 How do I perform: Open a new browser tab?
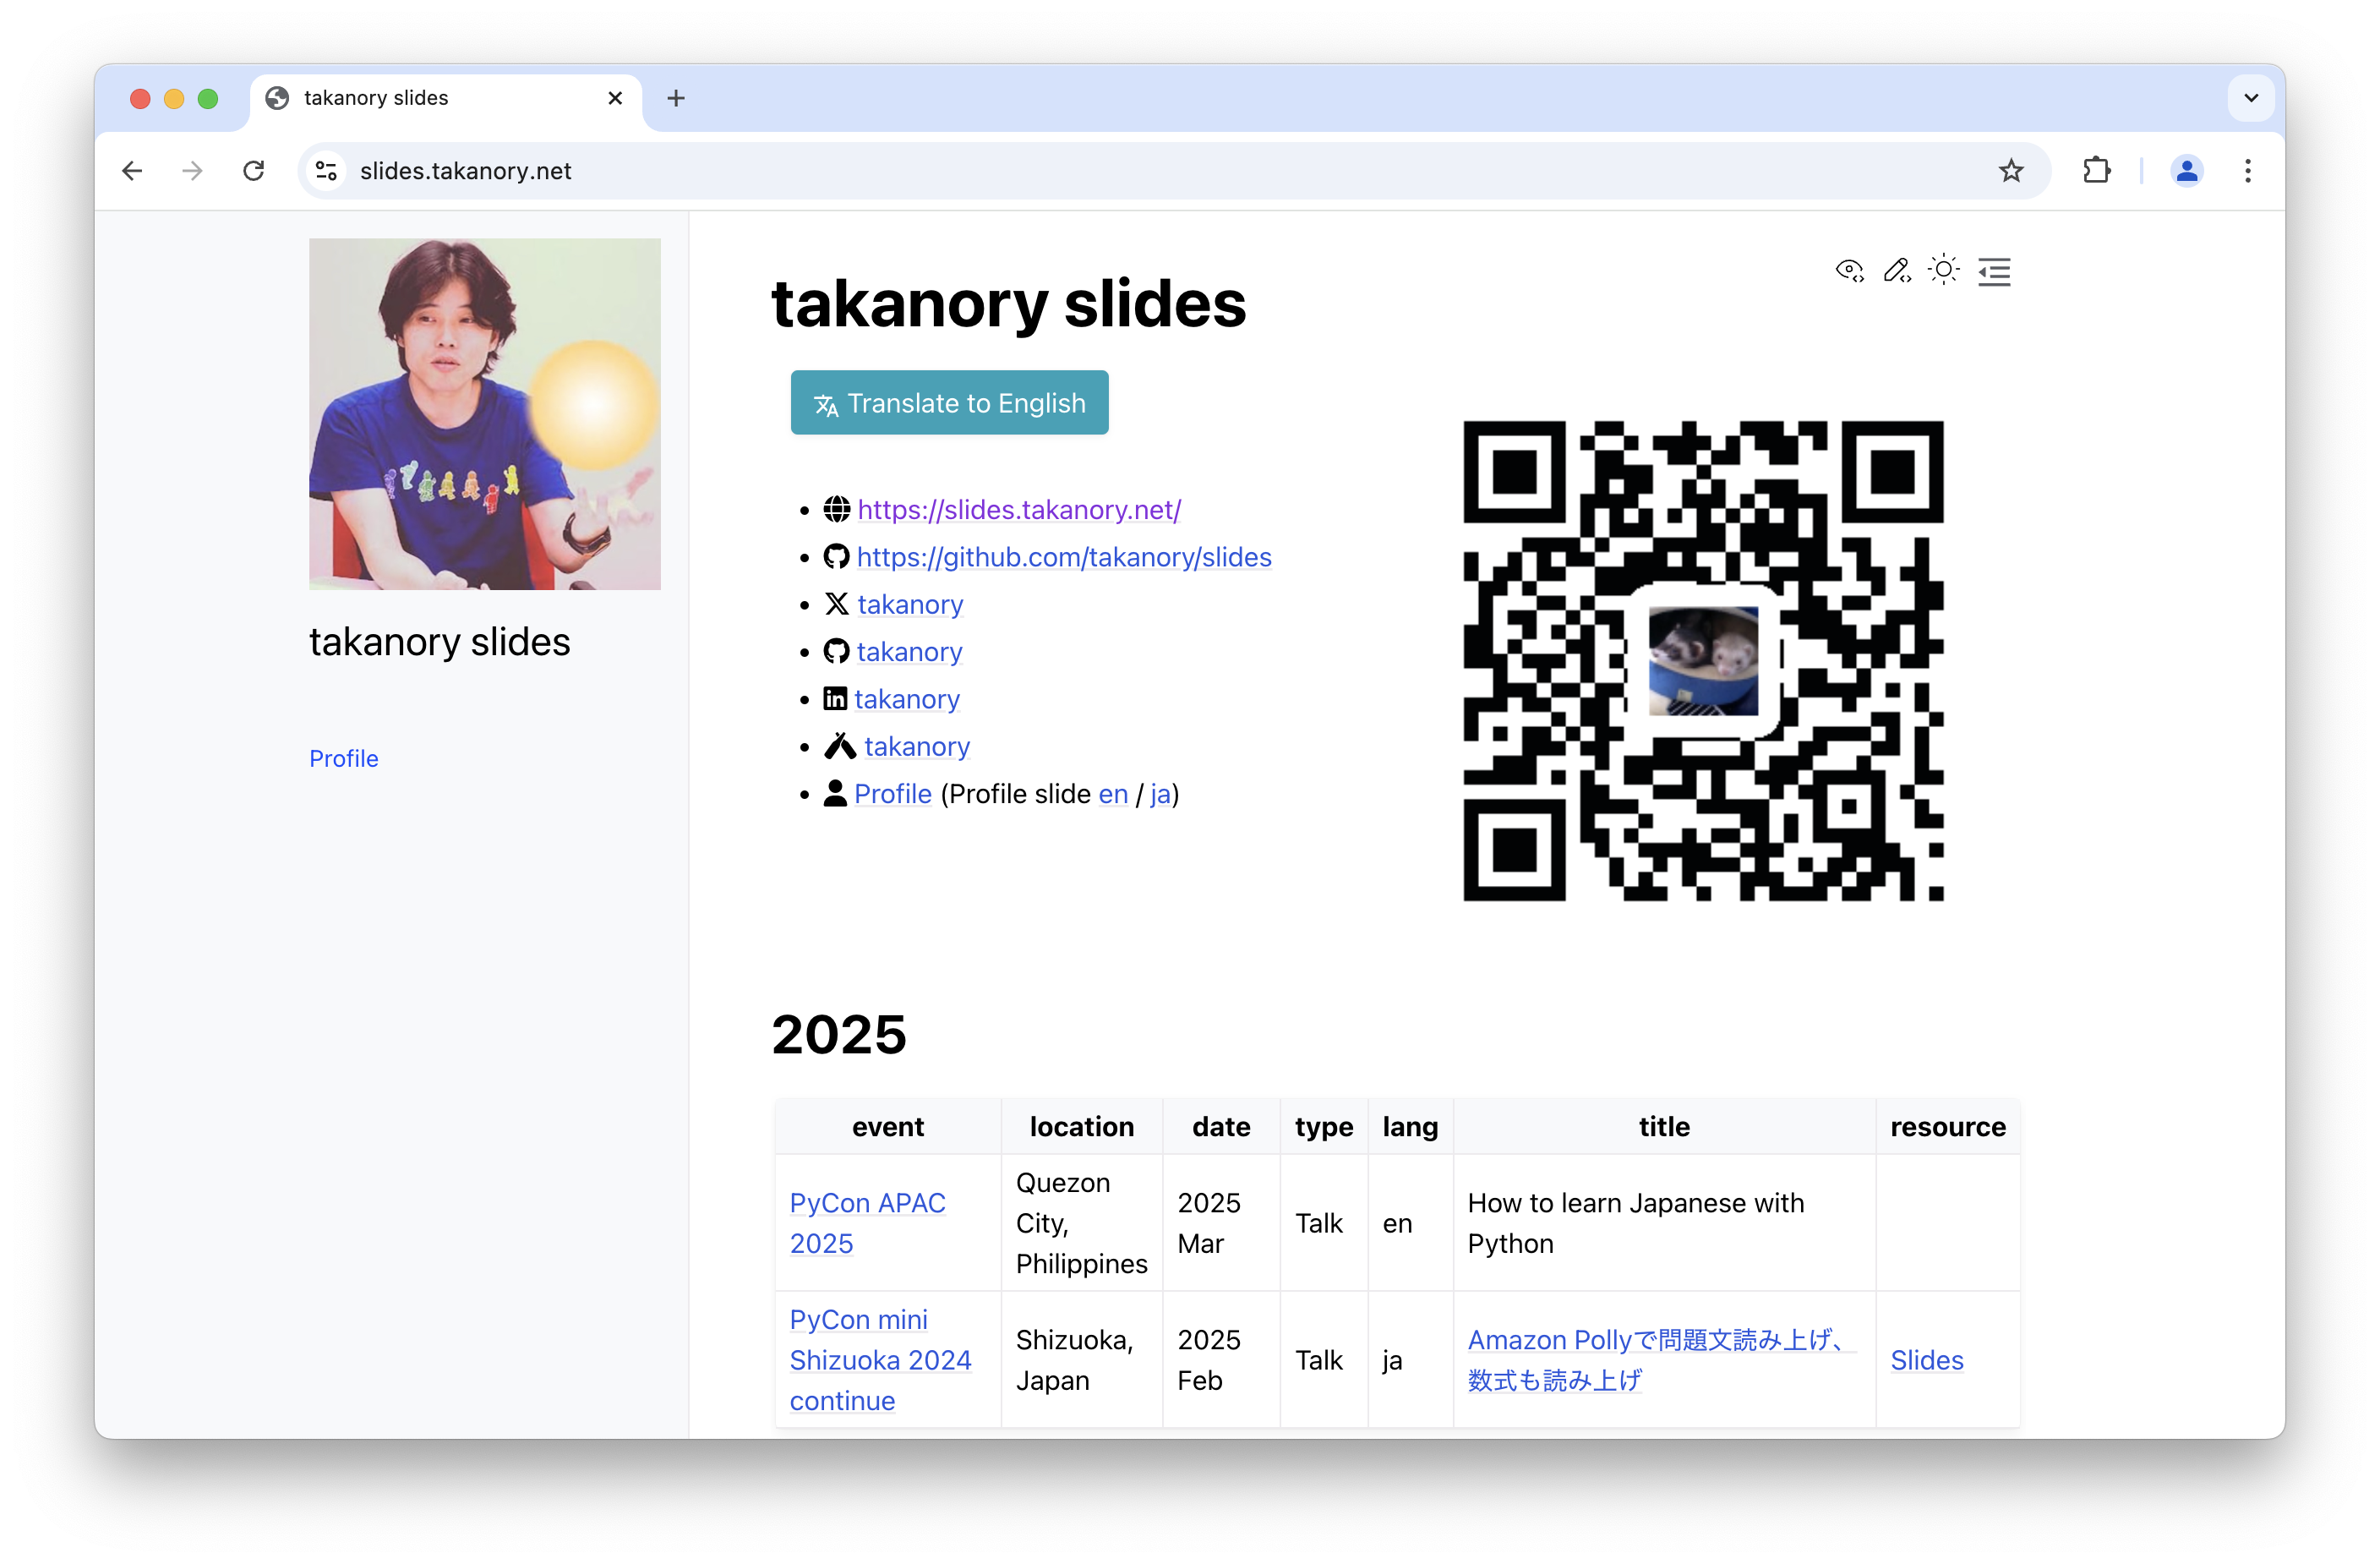point(676,97)
